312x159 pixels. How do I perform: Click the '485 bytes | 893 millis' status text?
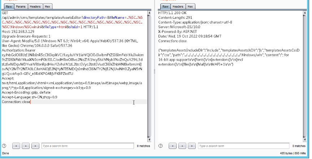point(293,153)
